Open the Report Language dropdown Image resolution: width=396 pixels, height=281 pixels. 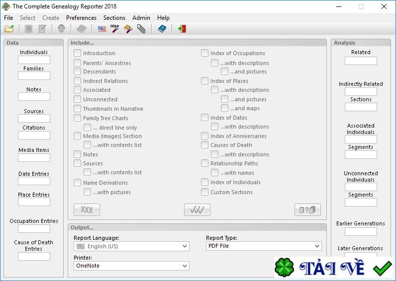tap(131, 246)
